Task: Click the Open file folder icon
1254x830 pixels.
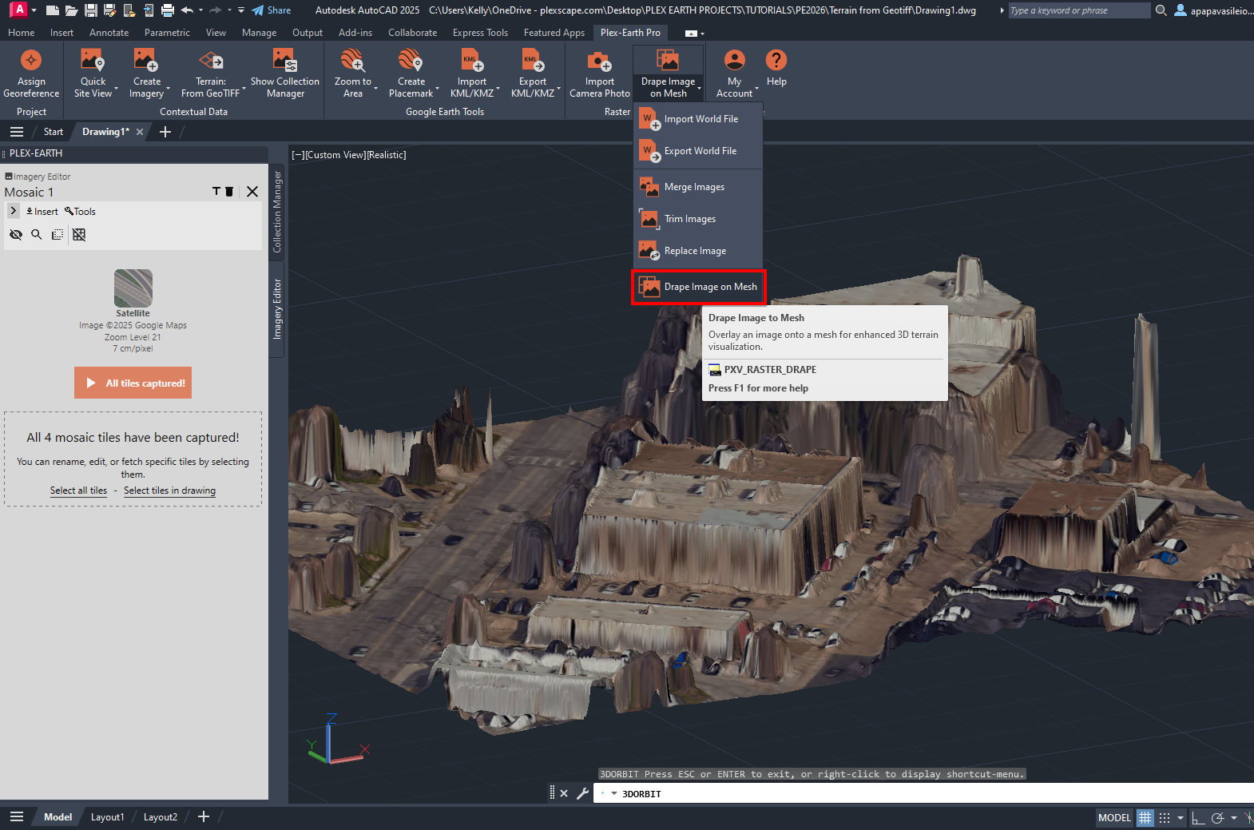Action: pyautogui.click(x=71, y=10)
